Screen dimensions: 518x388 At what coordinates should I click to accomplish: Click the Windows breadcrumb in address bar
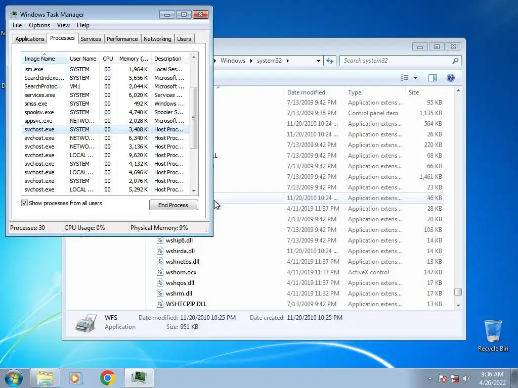tap(233, 61)
